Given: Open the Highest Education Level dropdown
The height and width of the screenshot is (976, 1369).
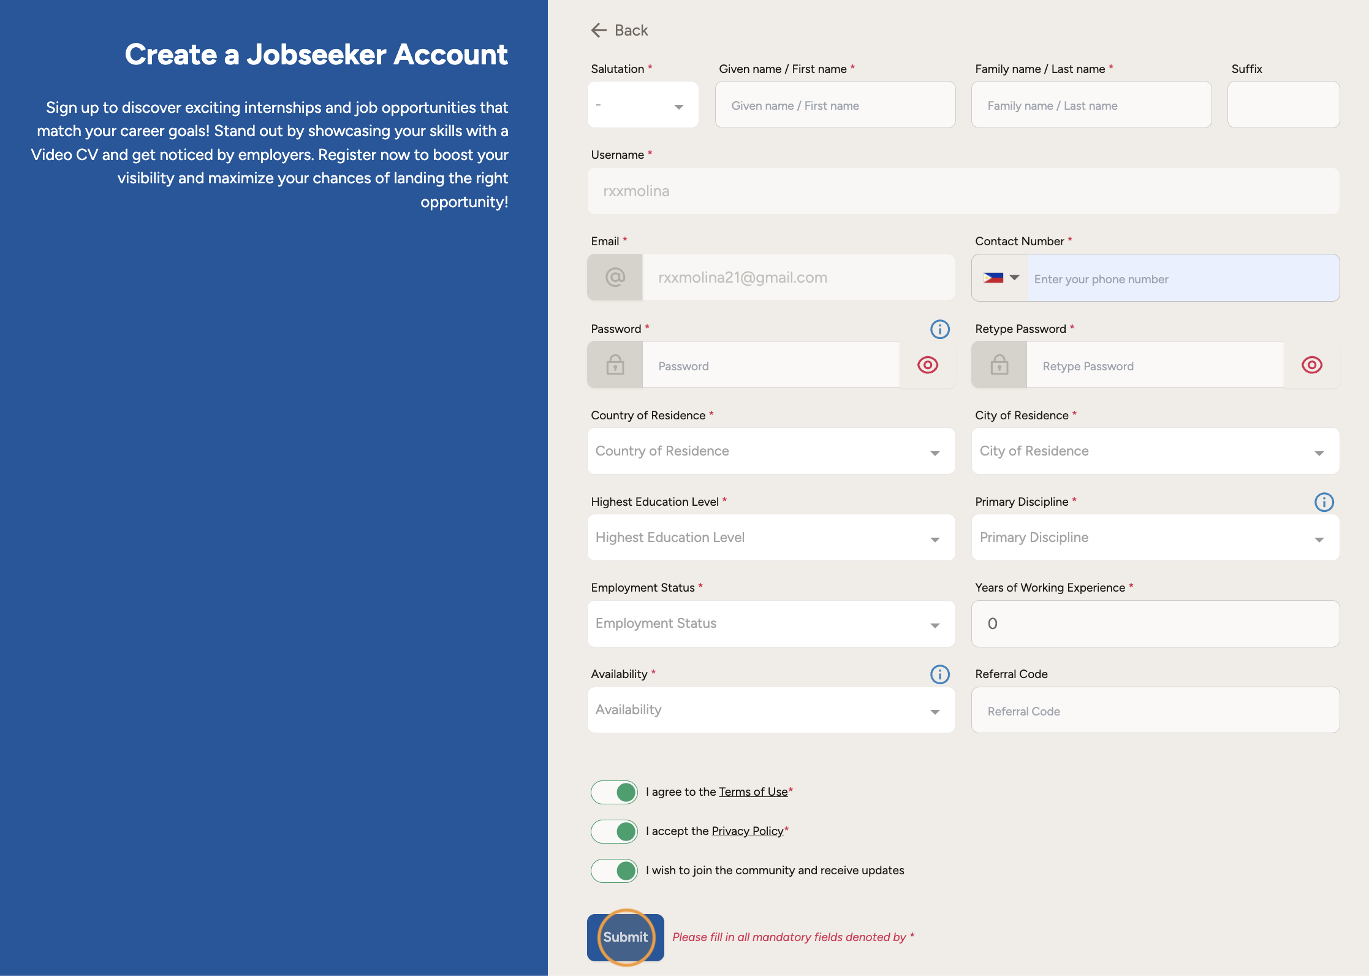Looking at the screenshot, I should click(x=771, y=538).
